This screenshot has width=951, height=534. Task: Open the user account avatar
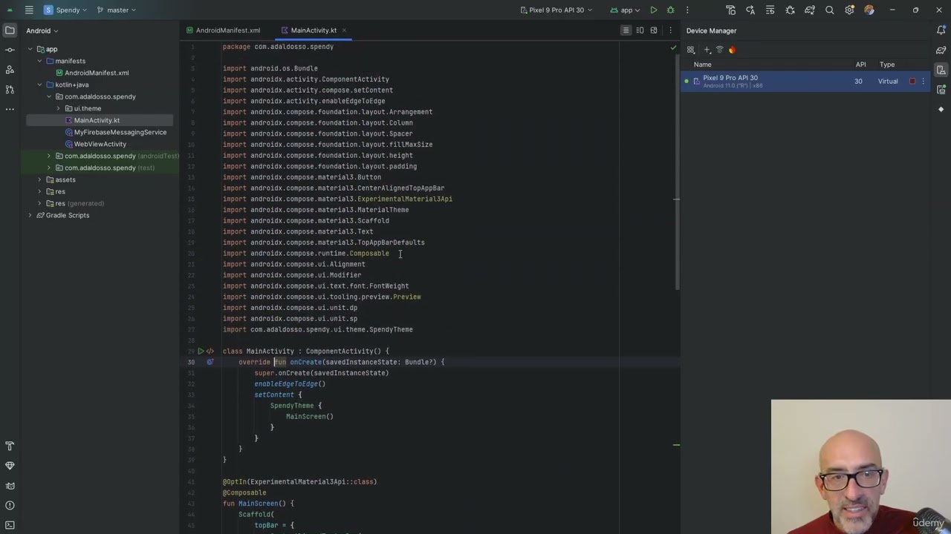pyautogui.click(x=869, y=10)
